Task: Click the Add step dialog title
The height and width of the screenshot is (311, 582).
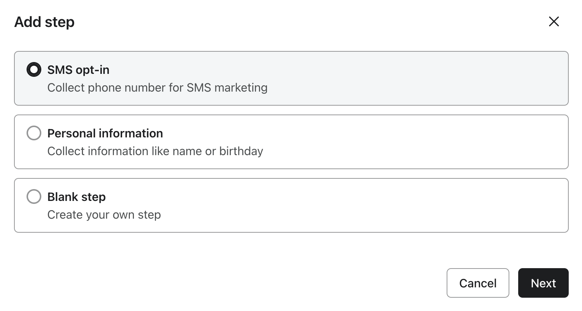Action: 44,22
